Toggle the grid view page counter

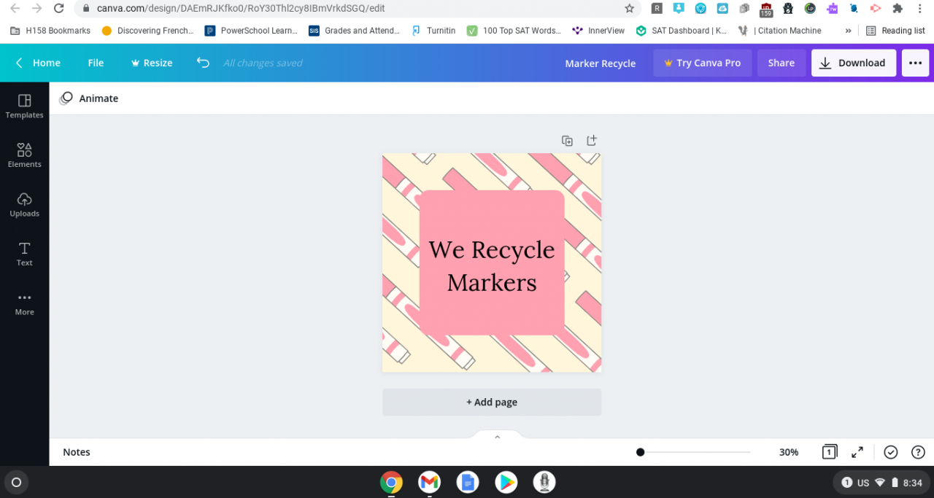[829, 452]
